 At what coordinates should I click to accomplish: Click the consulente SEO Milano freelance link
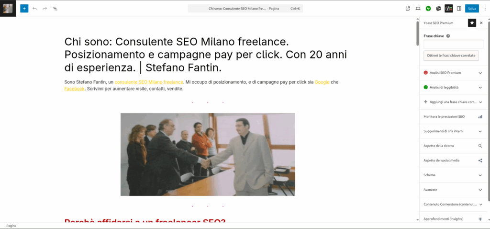pyautogui.click(x=149, y=82)
